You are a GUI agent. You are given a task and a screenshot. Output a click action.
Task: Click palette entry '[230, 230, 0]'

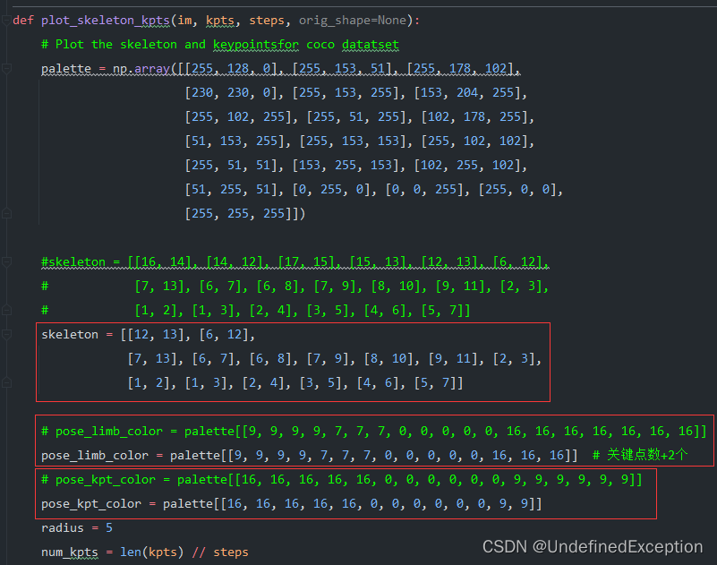[231, 93]
